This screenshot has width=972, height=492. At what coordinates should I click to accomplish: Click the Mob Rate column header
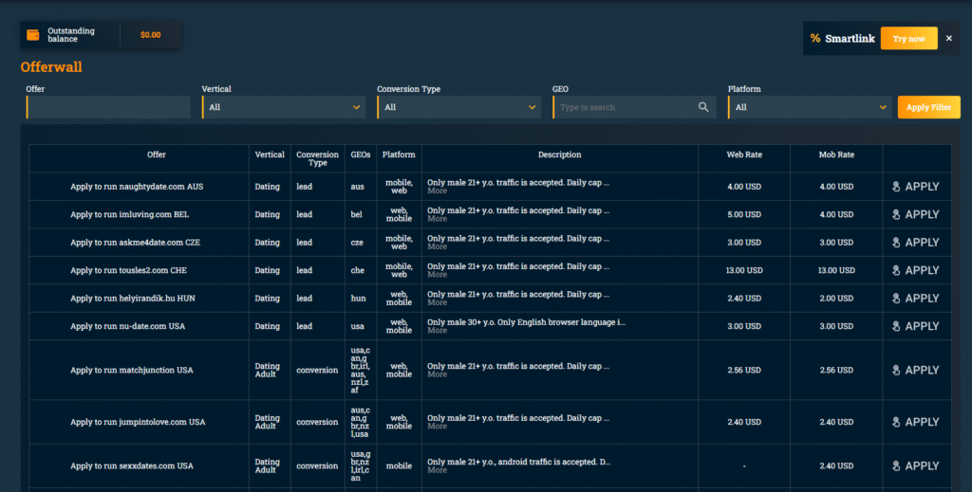pyautogui.click(x=836, y=155)
